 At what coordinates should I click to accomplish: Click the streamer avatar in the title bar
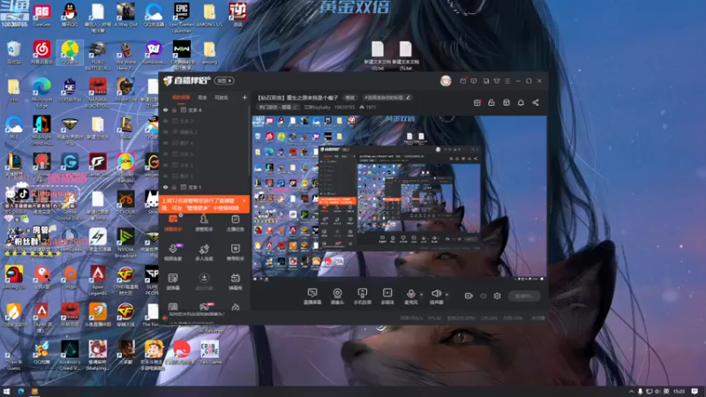click(x=446, y=81)
